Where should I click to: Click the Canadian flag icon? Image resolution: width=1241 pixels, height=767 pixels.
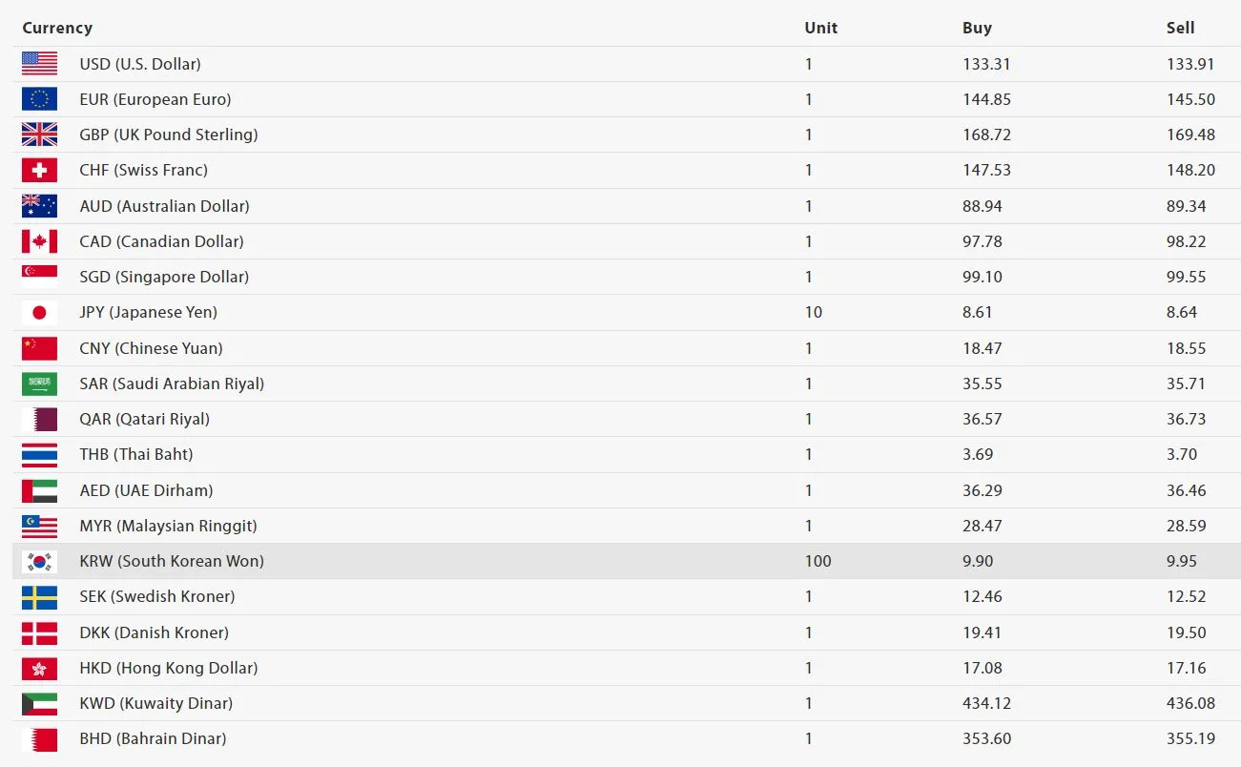point(39,241)
